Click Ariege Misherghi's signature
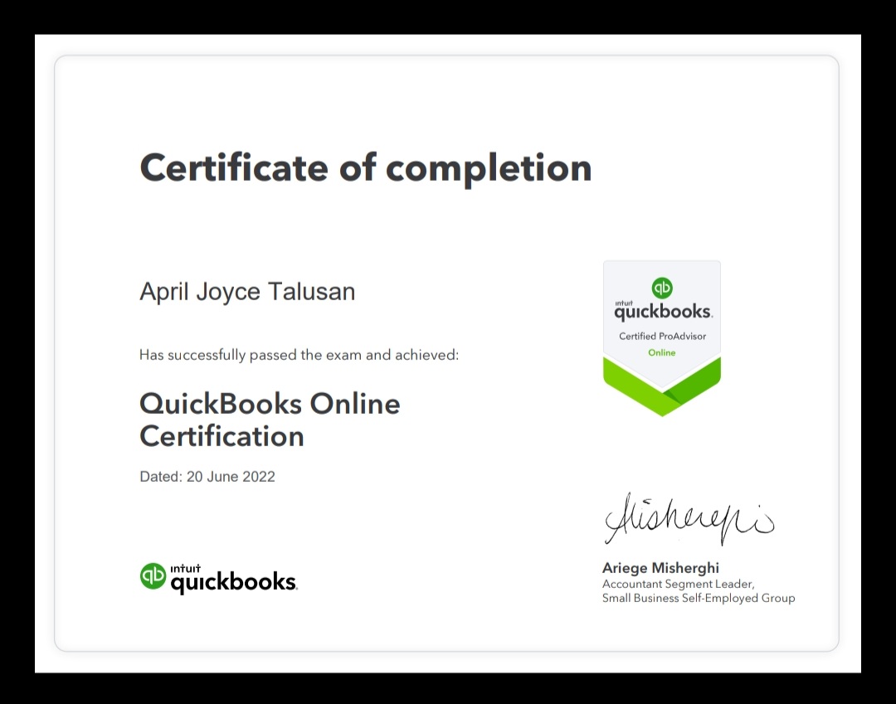 click(689, 518)
